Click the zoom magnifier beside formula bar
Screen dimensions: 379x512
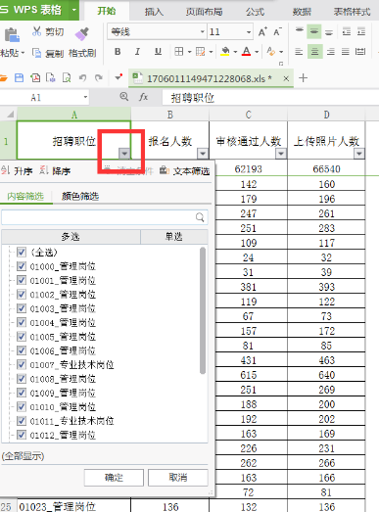coord(124,96)
